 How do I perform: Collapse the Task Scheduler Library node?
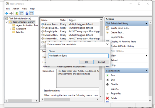pos(7,22)
